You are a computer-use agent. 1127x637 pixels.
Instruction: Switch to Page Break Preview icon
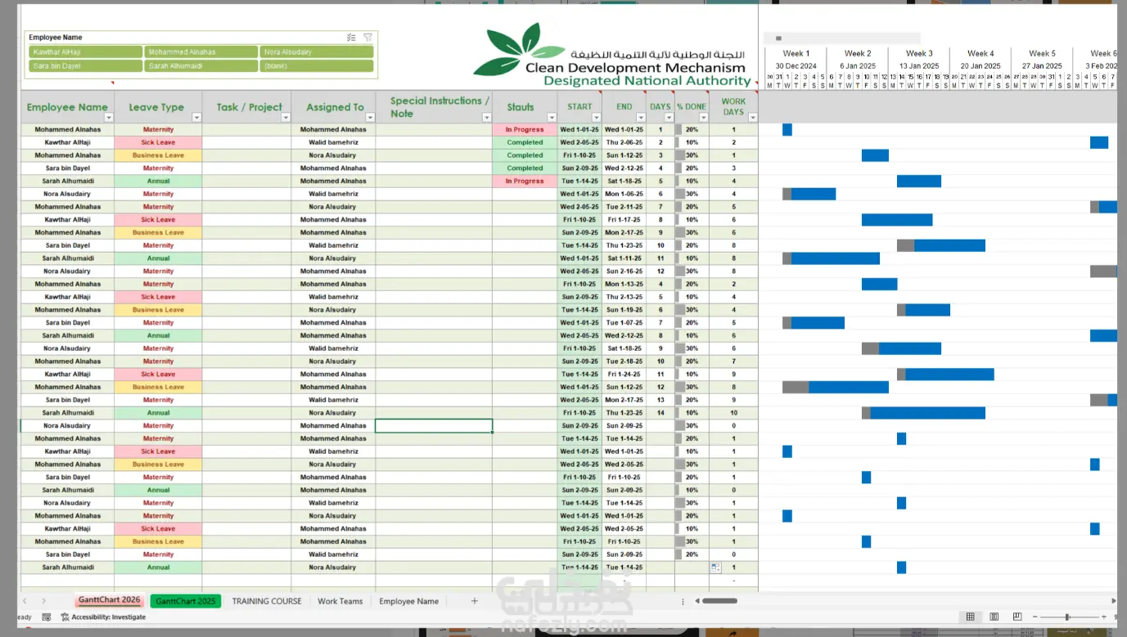[x=1017, y=617]
